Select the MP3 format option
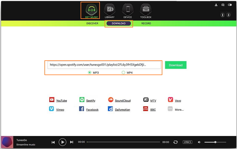The image size is (237, 149). [90, 72]
